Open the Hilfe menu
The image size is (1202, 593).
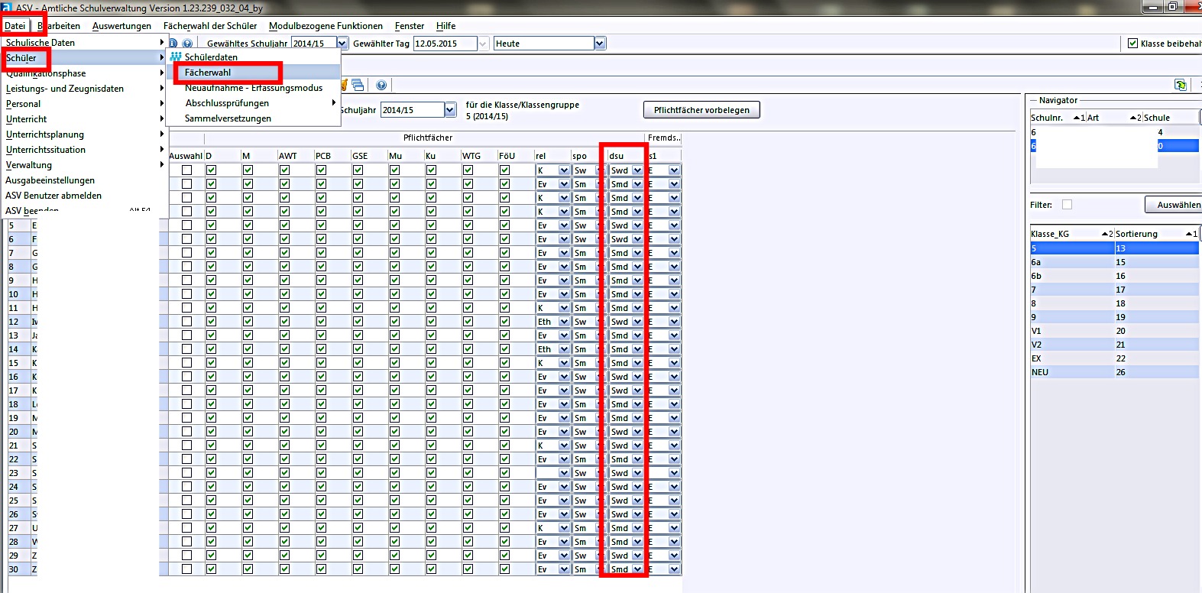click(445, 26)
